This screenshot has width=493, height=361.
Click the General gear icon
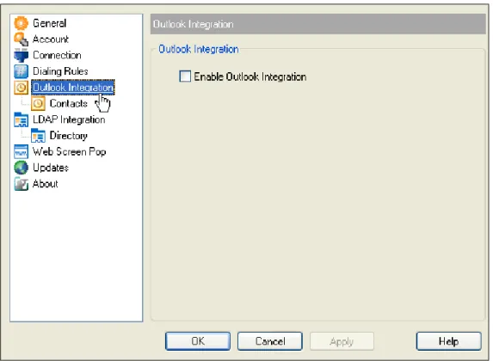point(21,23)
